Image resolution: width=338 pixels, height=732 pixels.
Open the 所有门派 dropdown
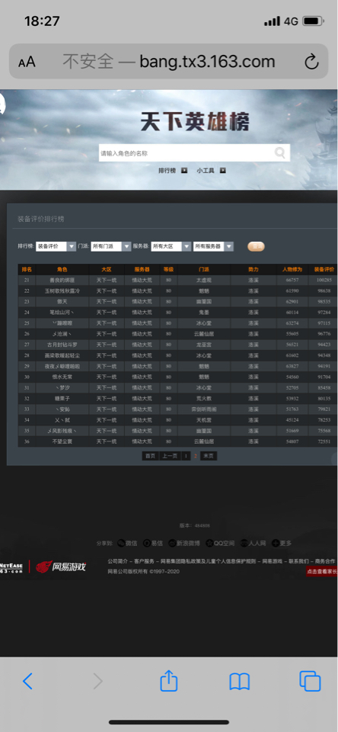110,246
